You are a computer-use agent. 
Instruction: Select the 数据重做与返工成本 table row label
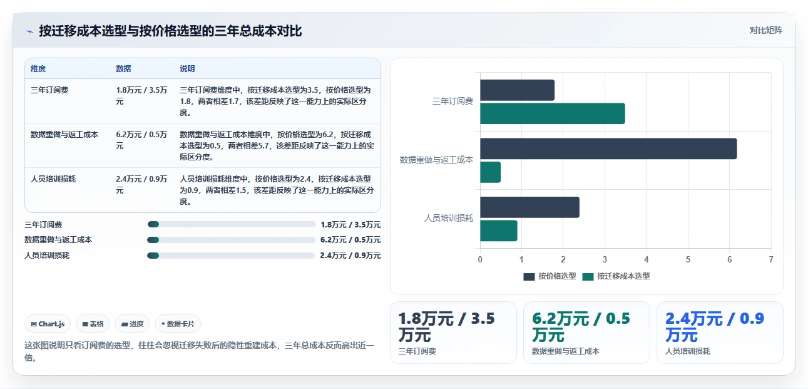[x=64, y=135]
